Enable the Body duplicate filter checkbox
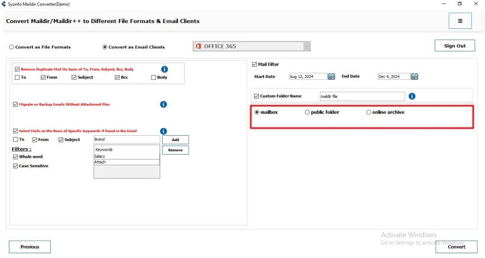485x258 pixels. coord(154,77)
